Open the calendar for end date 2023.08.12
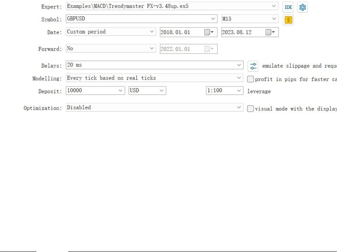This screenshot has height=252, width=337. tap(270, 32)
